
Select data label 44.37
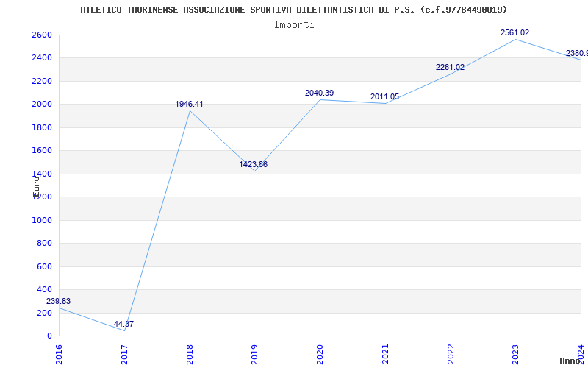click(123, 324)
